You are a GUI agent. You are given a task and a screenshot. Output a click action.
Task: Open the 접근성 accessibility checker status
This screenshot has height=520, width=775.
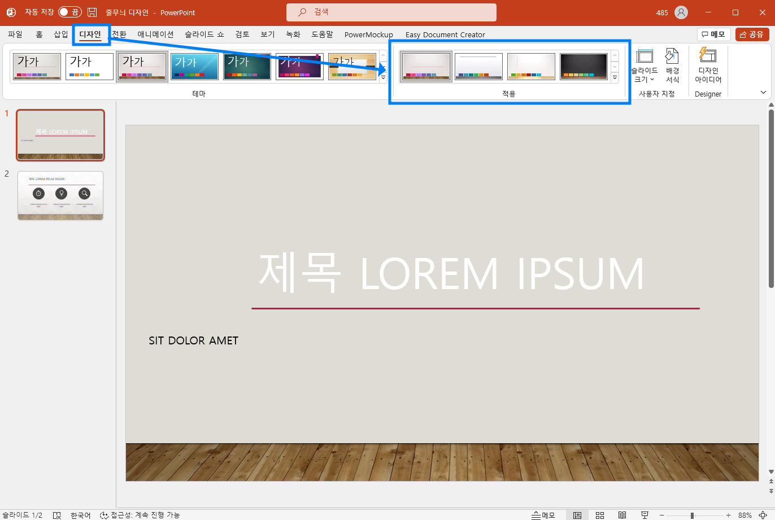click(140, 515)
